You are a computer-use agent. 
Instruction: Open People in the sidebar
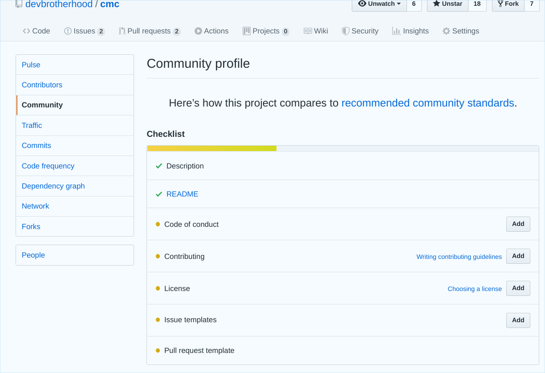tap(75, 255)
